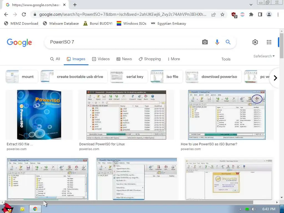Open the PowerISO Tools menu screenshot thumbnail
284x213 pixels.
click(x=136, y=179)
